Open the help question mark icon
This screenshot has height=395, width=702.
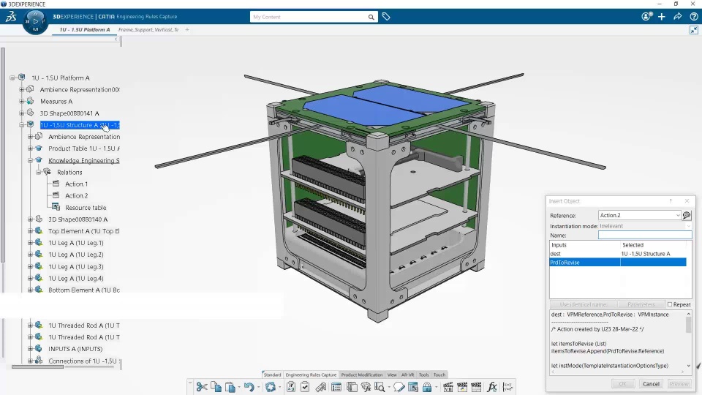click(693, 17)
